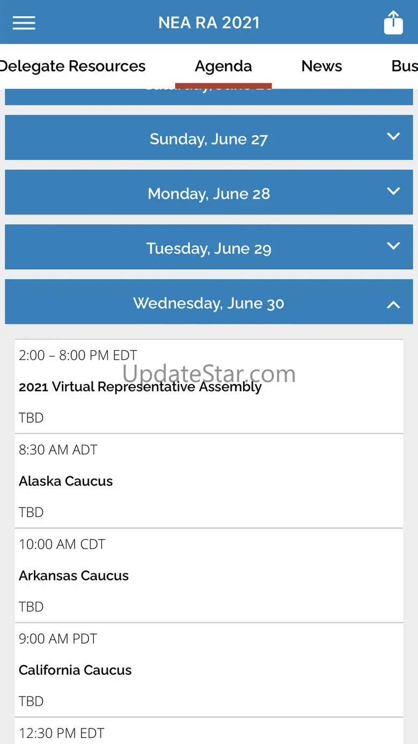Tap the share icon
Image resolution: width=418 pixels, height=744 pixels.
393,23
